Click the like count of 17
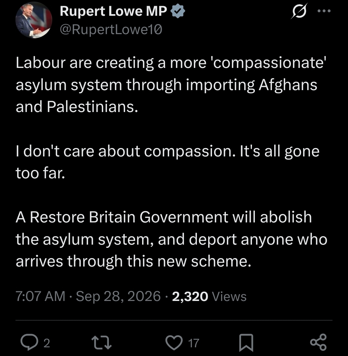The width and height of the screenshot is (348, 356). [194, 343]
